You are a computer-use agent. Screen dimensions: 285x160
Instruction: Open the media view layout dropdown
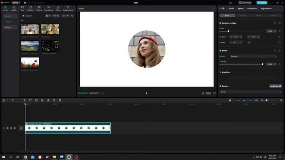[48, 16]
